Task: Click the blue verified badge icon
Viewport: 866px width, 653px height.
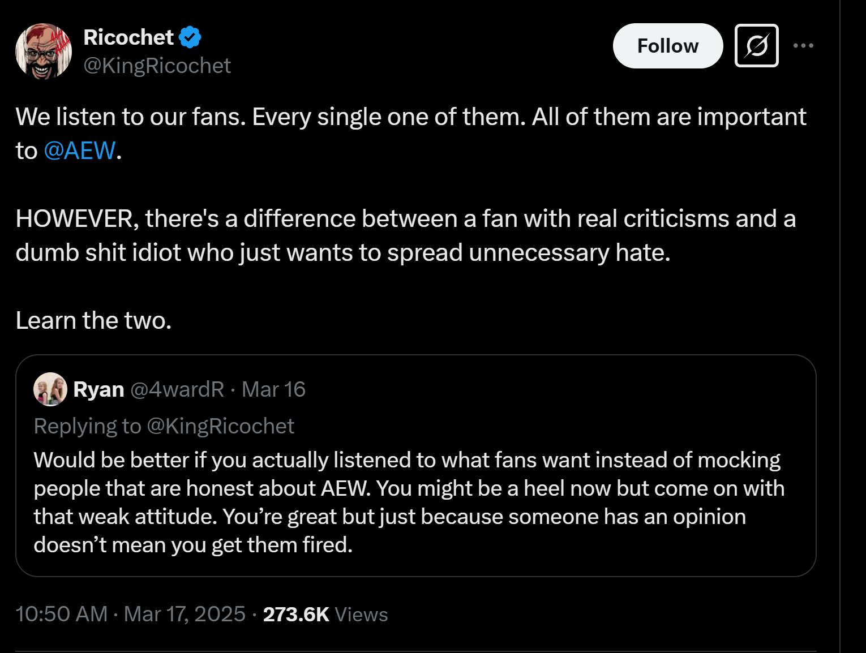Action: point(190,37)
